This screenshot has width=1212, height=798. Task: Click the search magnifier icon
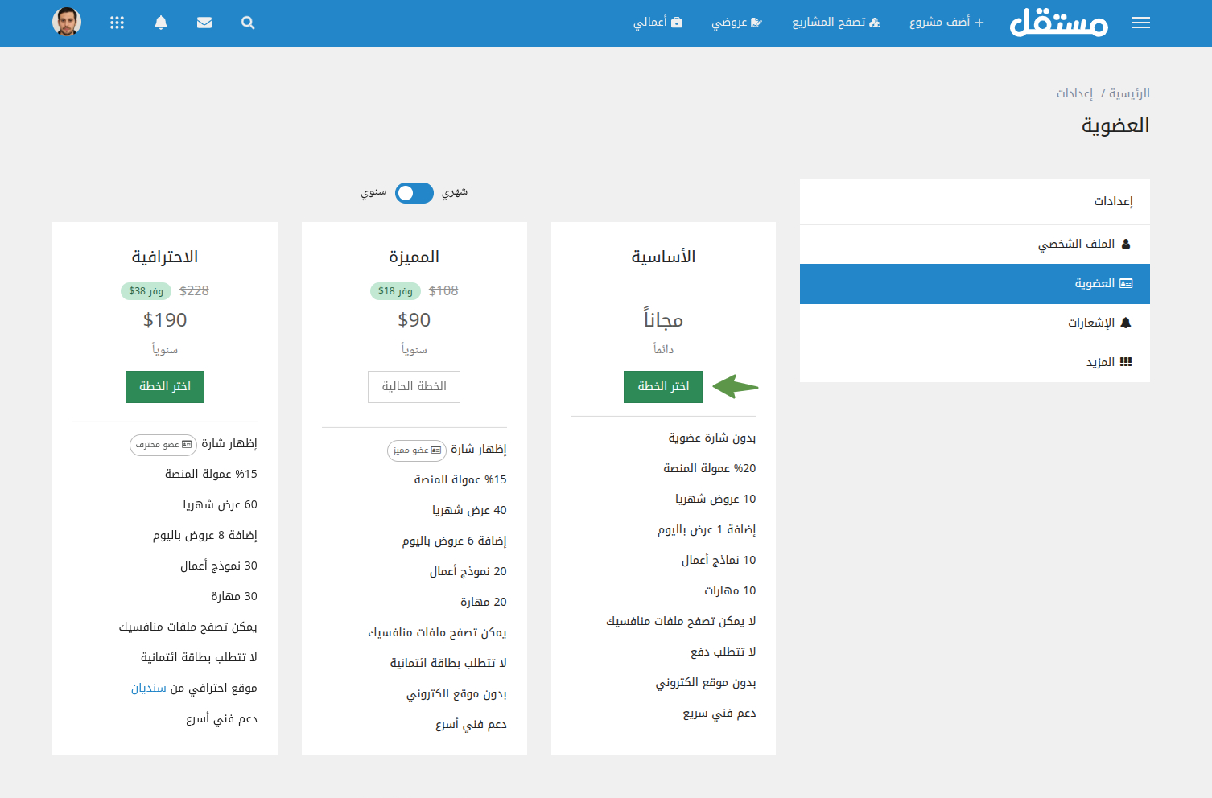pyautogui.click(x=248, y=23)
